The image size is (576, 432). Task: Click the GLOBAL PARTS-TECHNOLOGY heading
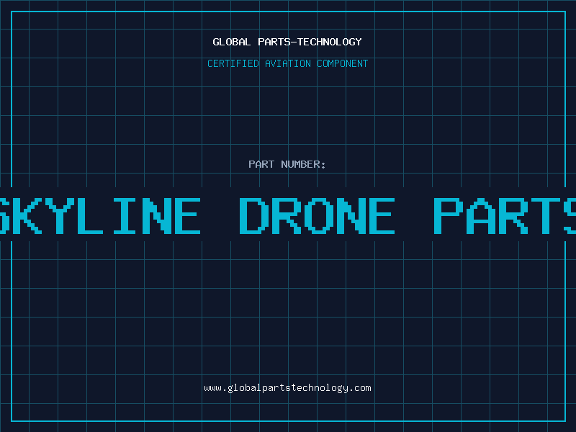click(x=287, y=42)
